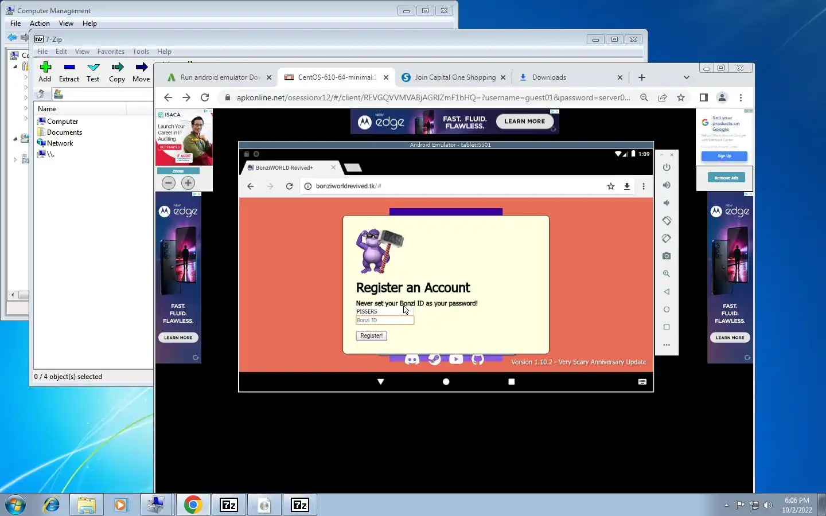Open Chrome tab search chevron
Viewport: 826px width, 516px height.
[686, 77]
